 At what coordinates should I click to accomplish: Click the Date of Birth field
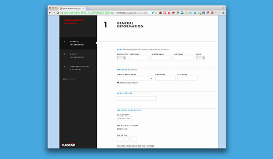tap(124, 119)
